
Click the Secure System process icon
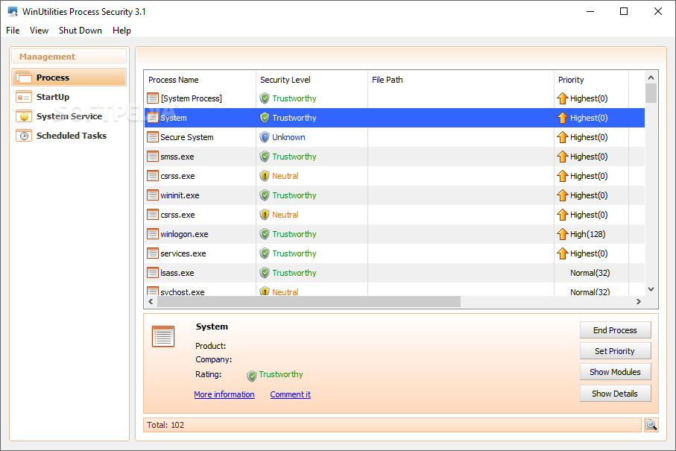coord(153,137)
